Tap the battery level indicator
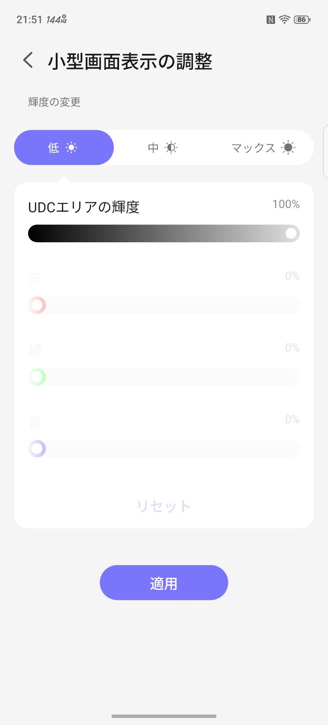Screen dimensions: 328x725 coord(301,20)
